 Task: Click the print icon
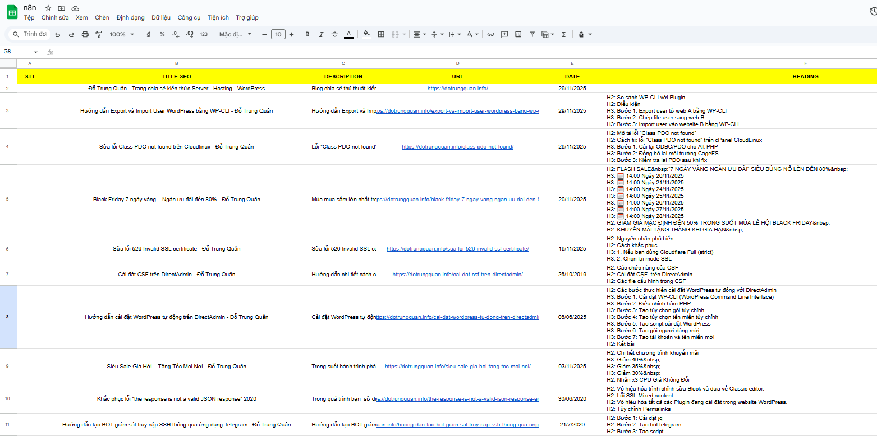(x=85, y=34)
